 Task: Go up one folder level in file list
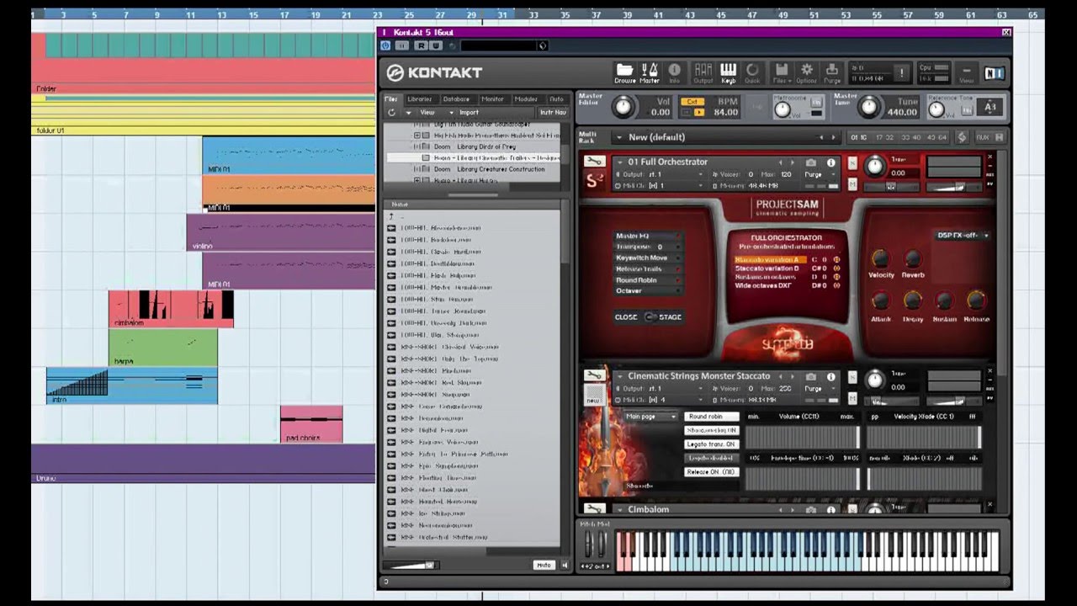tap(390, 216)
